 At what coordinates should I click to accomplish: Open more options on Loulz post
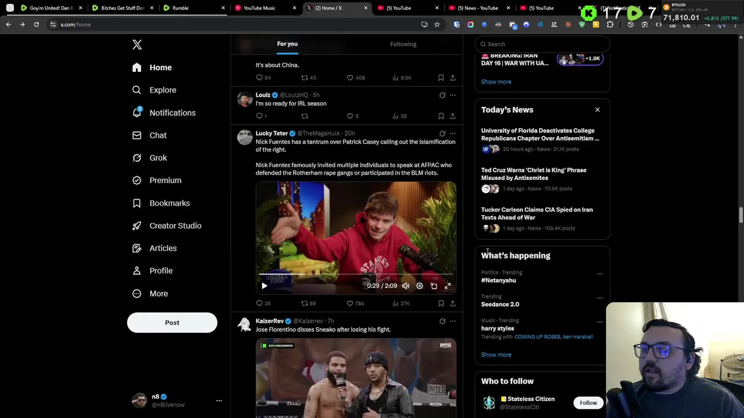point(453,95)
